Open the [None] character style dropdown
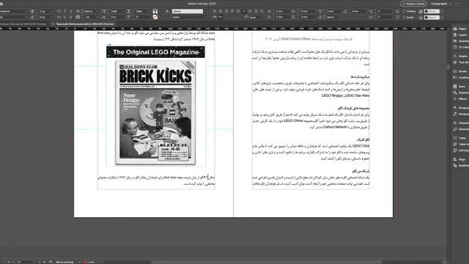This screenshot has height=264, width=469. (x=204, y=12)
